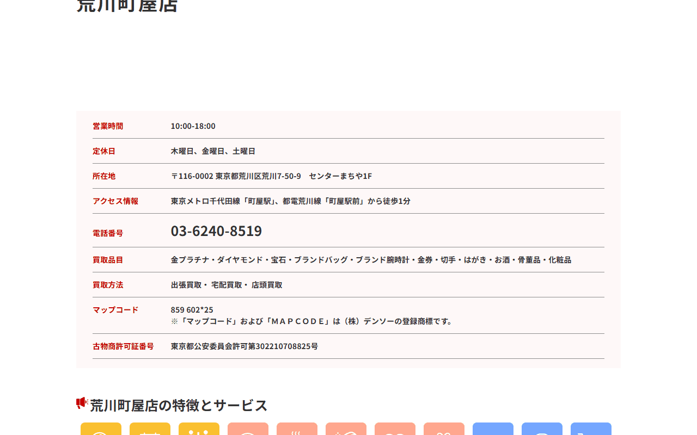Select the 所在地 label
Image resolution: width=697 pixels, height=435 pixels.
point(104,176)
